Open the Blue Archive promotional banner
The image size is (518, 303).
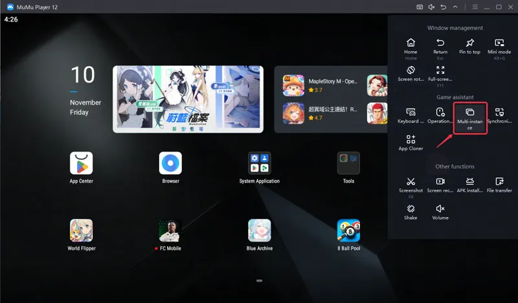tap(188, 99)
